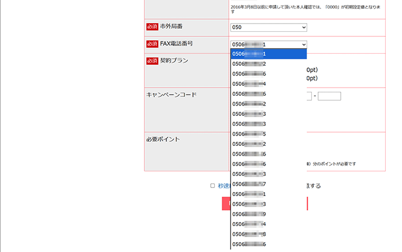Click the partially hidden キャンペーンコード field before the dash
This screenshot has width=402, height=252.
point(309,96)
